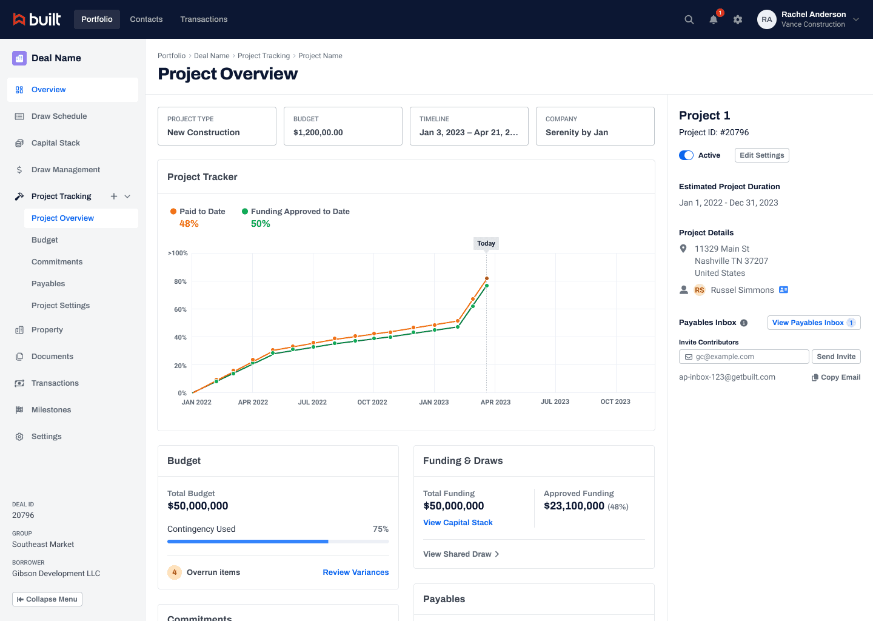Screen dimensions: 873x621
Task: Switch to the Contacts nav tab
Action: 146,19
